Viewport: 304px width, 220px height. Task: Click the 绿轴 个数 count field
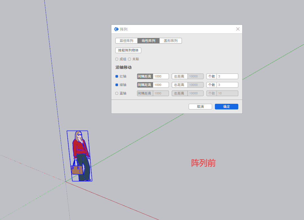tap(227, 85)
